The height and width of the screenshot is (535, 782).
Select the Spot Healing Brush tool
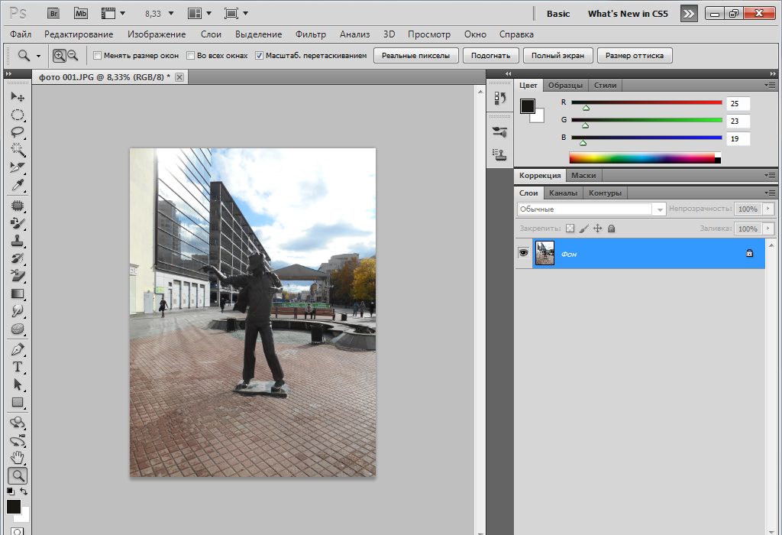click(x=18, y=206)
